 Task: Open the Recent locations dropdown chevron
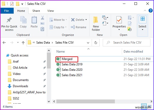pyautogui.click(x=18, y=42)
